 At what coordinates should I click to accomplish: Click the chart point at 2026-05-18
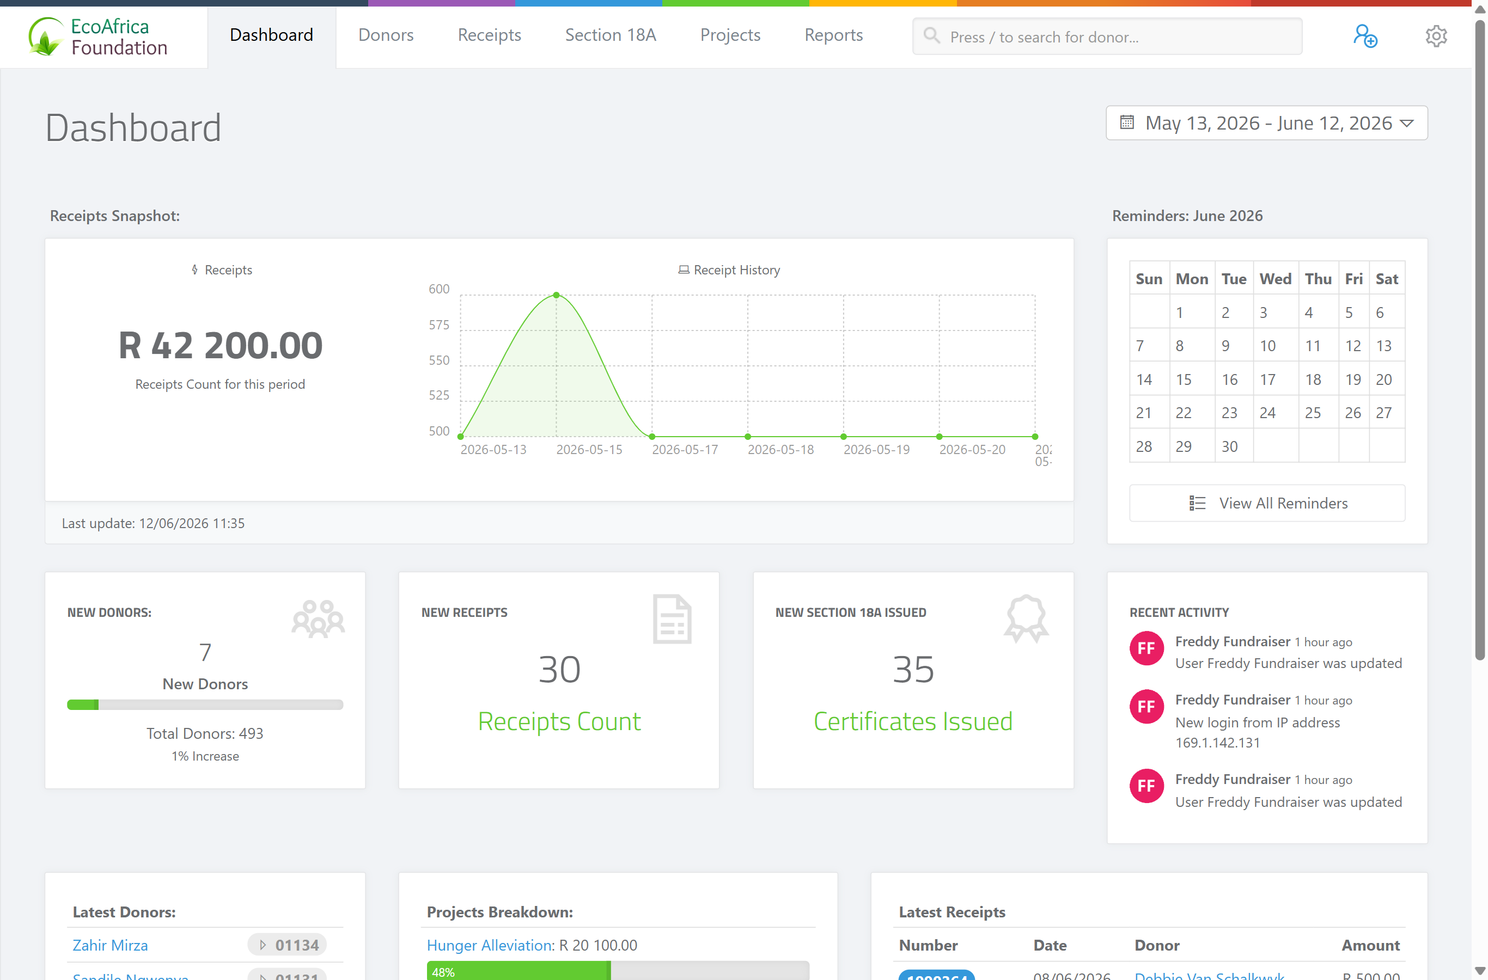click(748, 436)
